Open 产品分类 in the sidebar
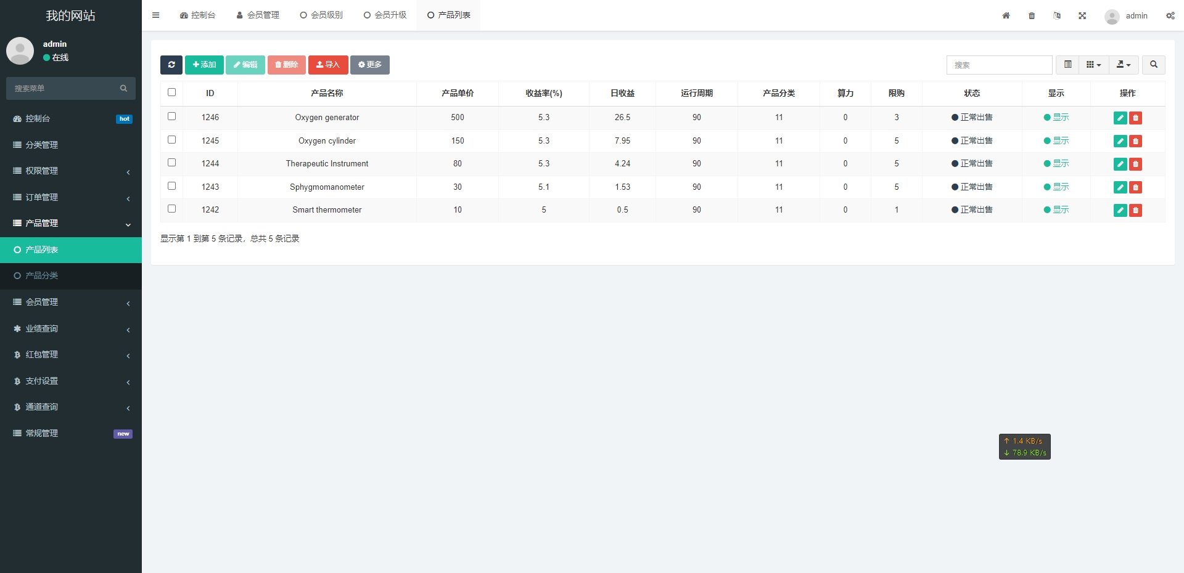 [42, 275]
